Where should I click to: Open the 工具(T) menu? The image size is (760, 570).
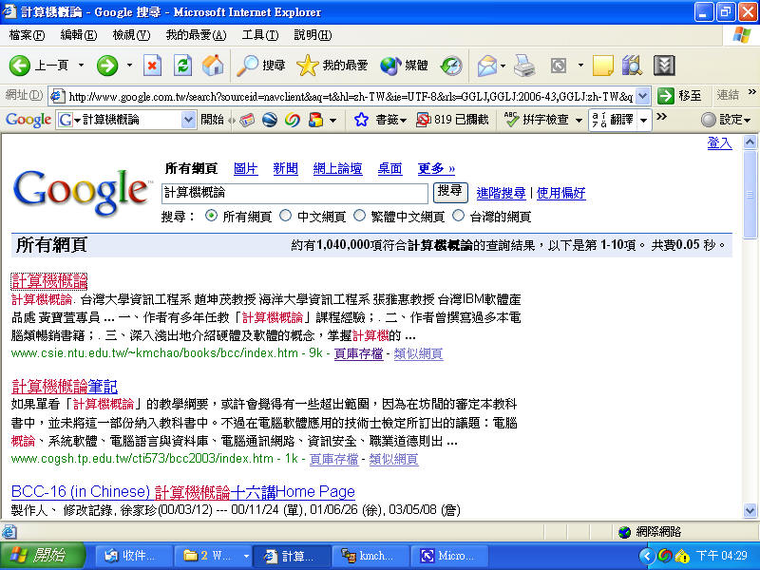click(260, 35)
